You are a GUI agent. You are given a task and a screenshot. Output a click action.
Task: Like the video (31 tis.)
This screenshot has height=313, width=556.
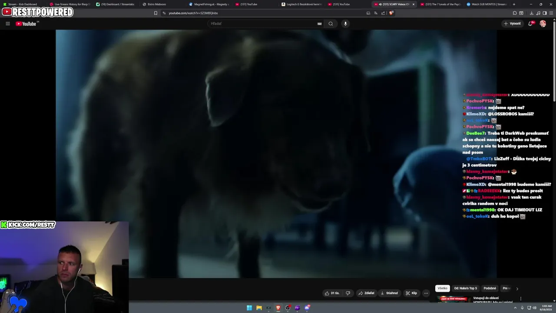[332, 293]
